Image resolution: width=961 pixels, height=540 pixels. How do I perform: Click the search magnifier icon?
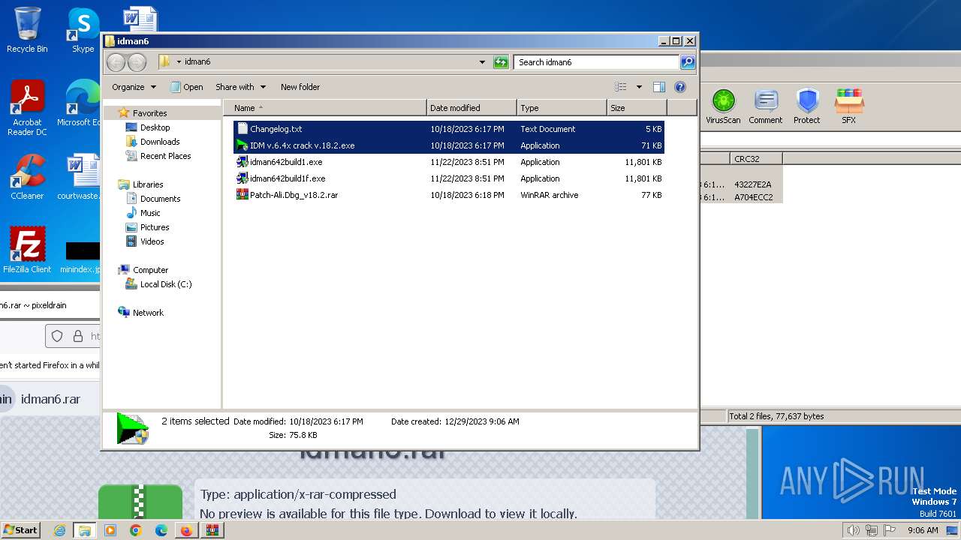[x=687, y=62]
